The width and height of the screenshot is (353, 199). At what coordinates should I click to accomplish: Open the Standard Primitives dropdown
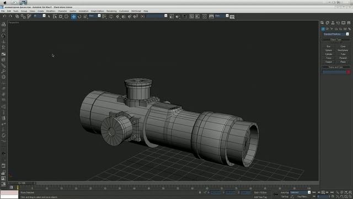pos(336,34)
